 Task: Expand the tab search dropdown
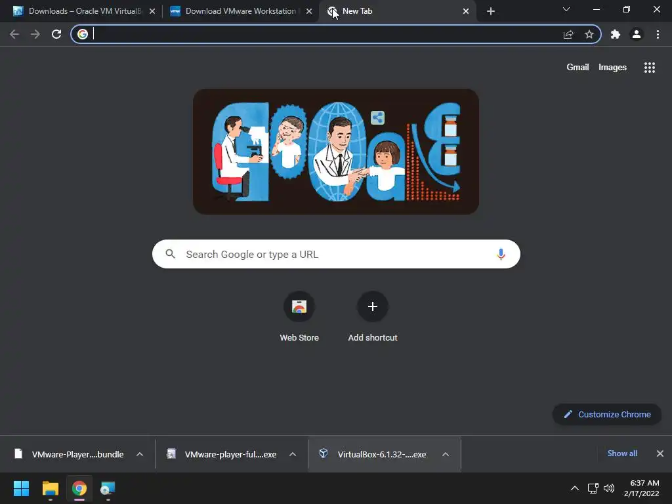coord(566,9)
